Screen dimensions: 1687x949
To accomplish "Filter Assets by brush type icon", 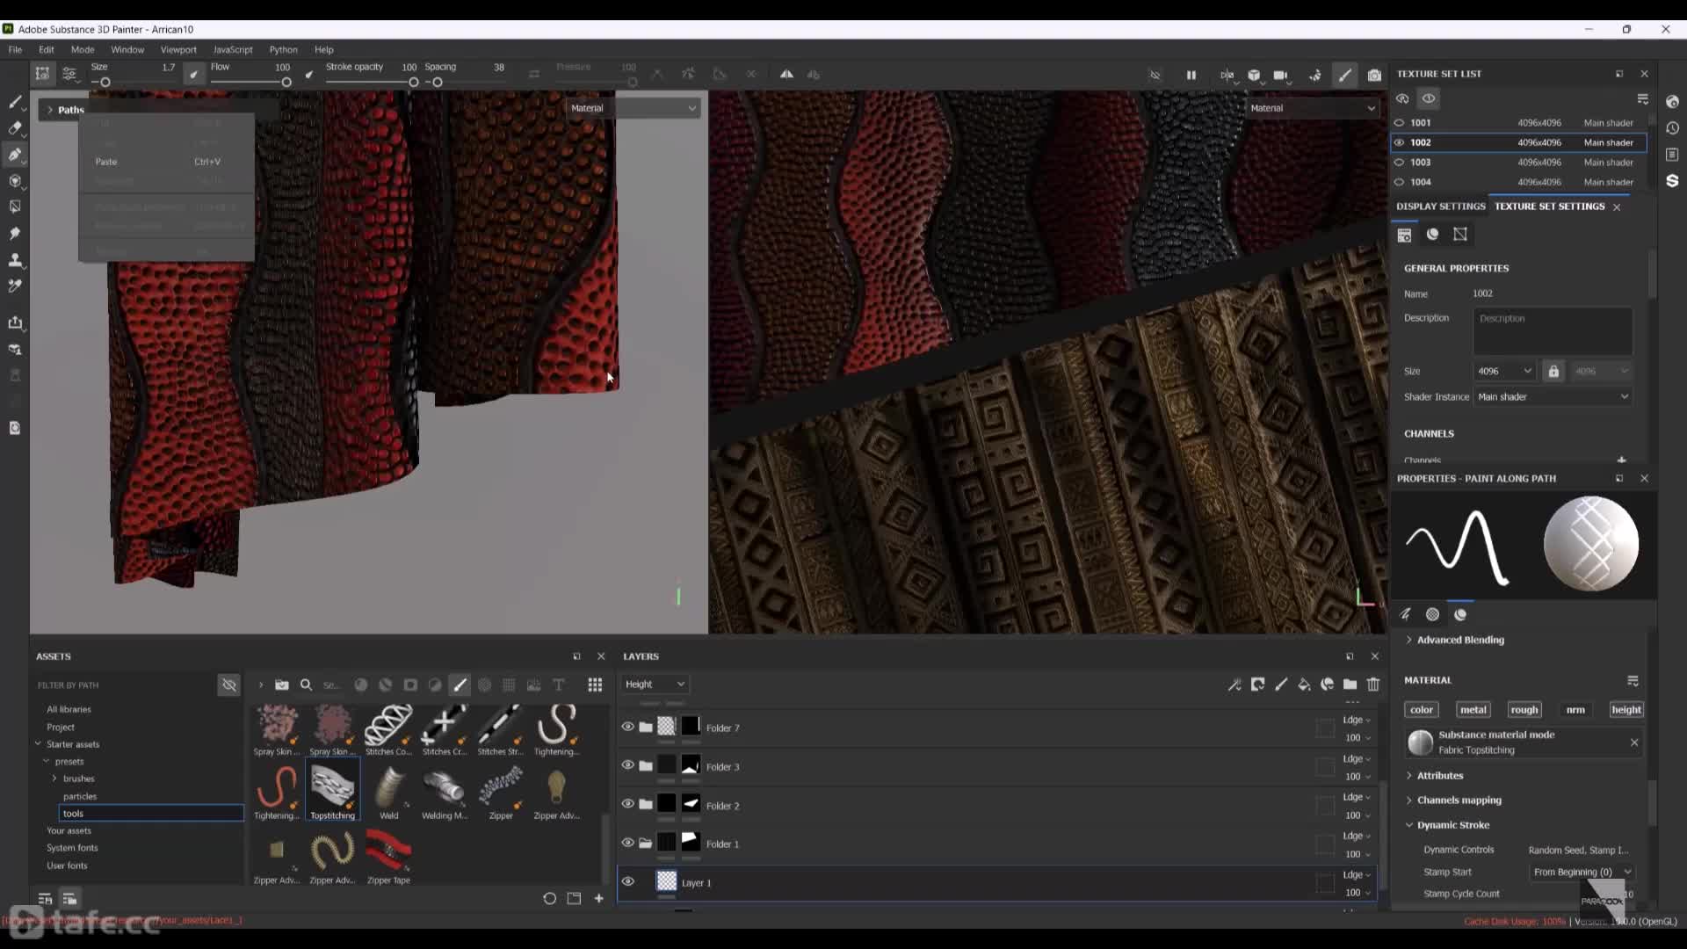I will (460, 685).
